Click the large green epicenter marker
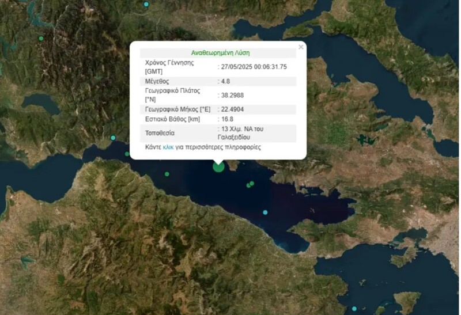The image size is (461, 315). (218, 166)
